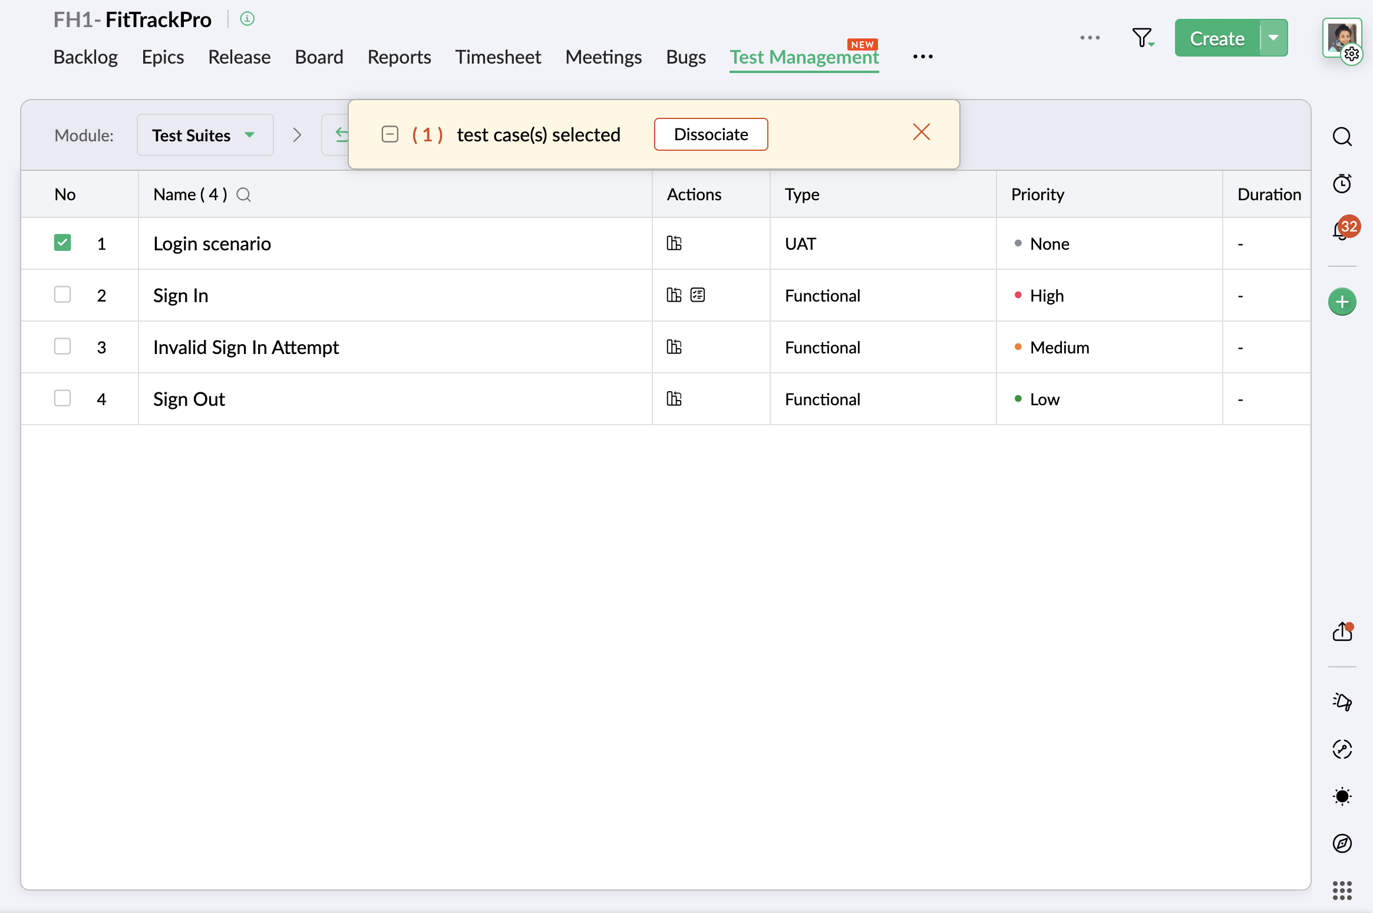Open notifications bell with 32 badge

click(1342, 230)
